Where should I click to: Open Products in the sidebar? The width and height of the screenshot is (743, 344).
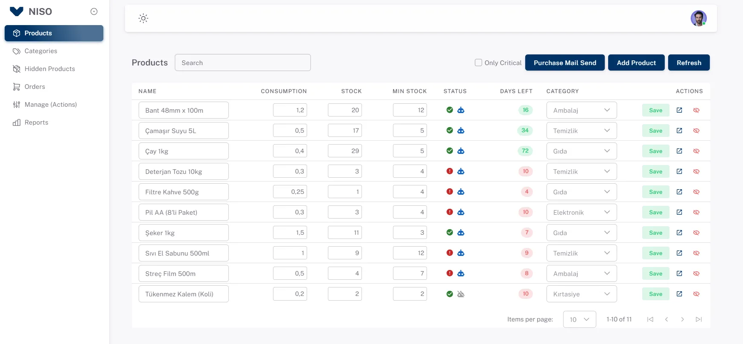click(x=54, y=33)
